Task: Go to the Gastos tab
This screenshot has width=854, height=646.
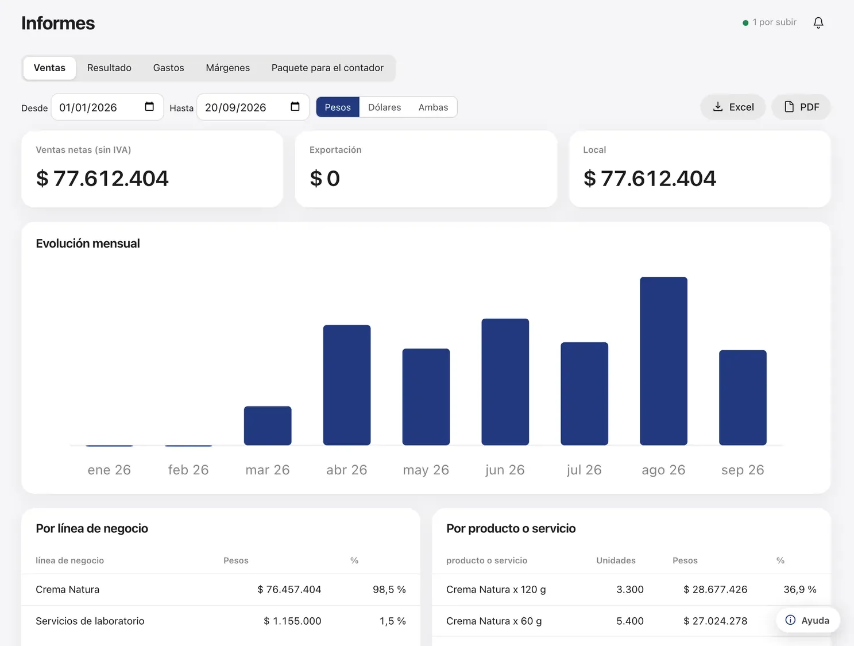Action: coord(168,68)
